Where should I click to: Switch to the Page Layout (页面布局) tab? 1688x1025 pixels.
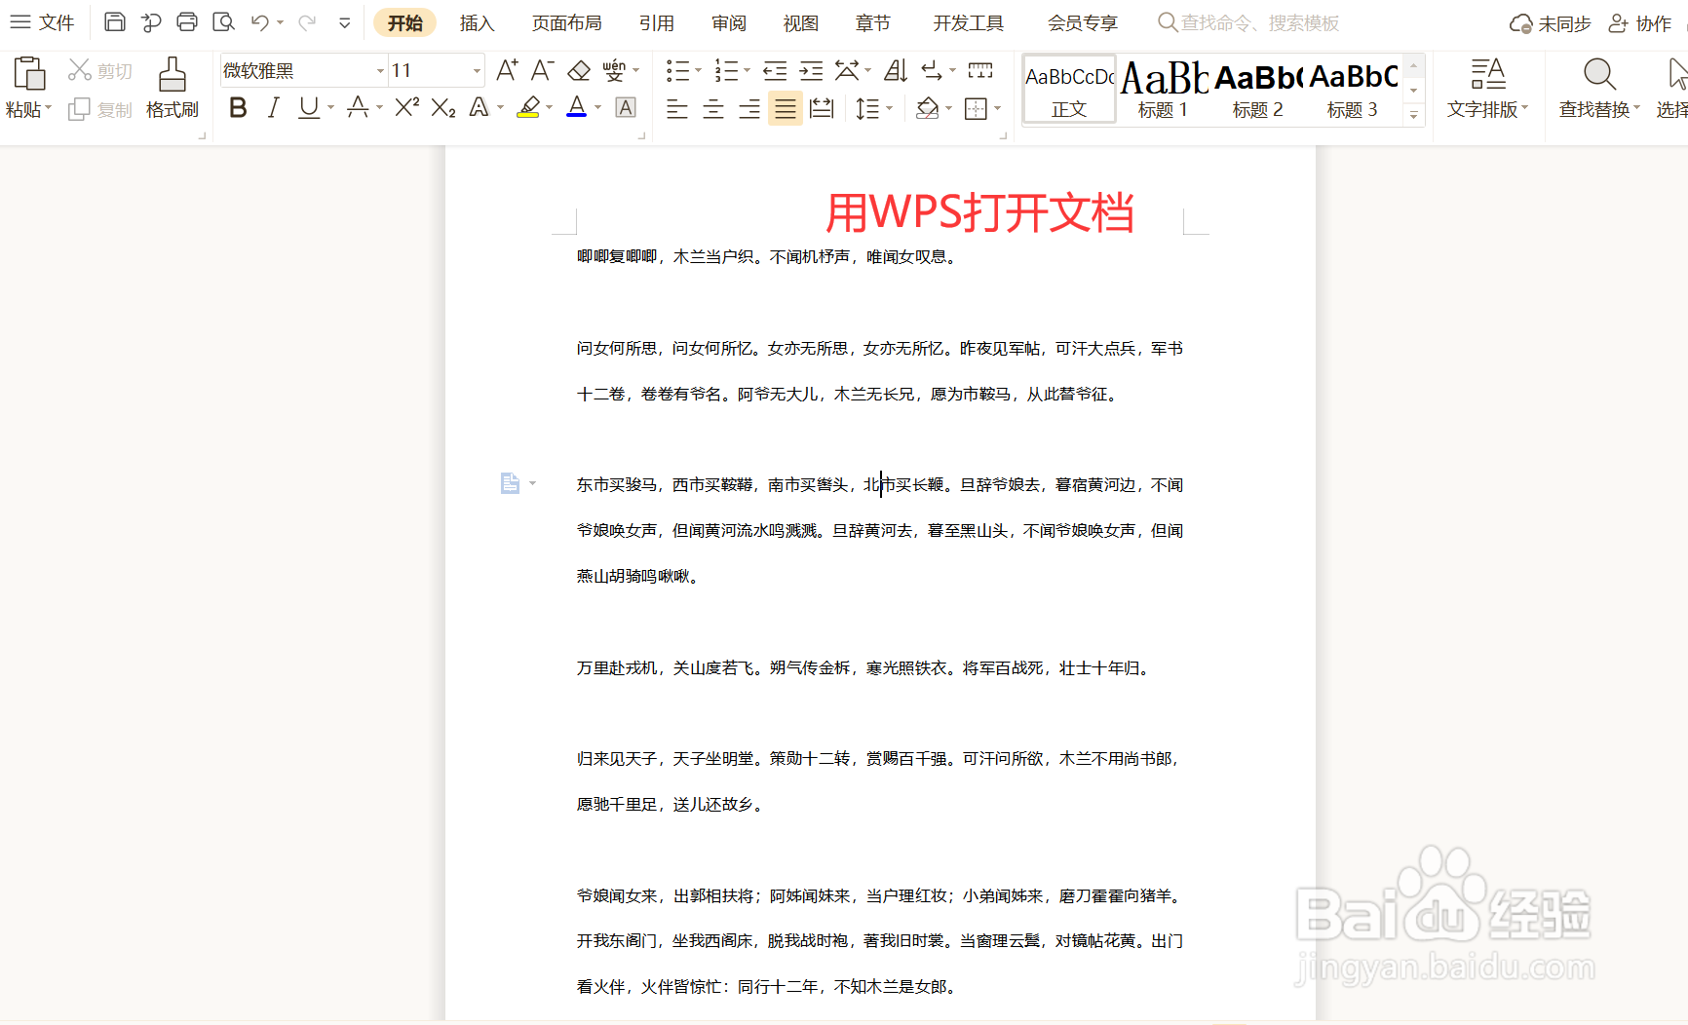pyautogui.click(x=566, y=22)
